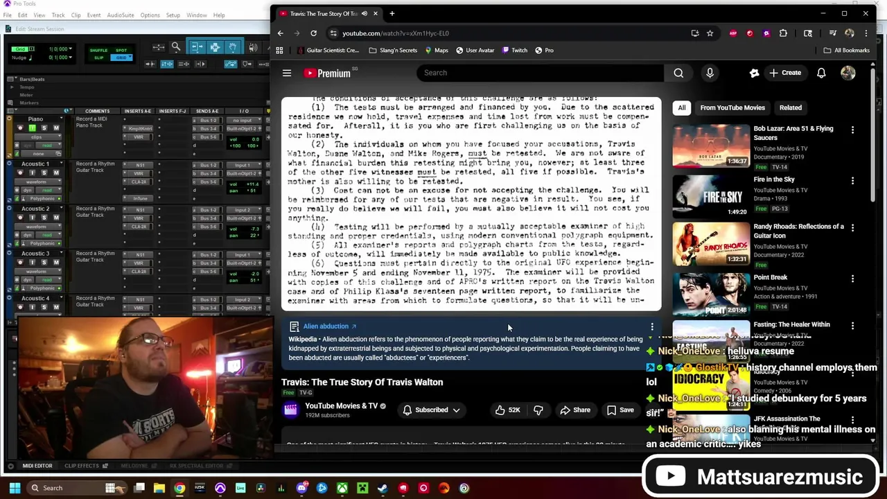Select the Scrubber speaker tool in Pro Tools
Image resolution: width=887 pixels, height=499 pixels.
click(253, 47)
